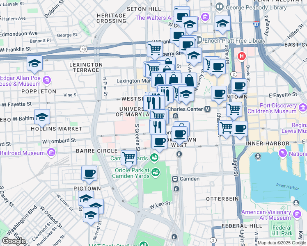Image resolution: width=307 pixels, height=246 pixels.
Task: Open the Railroad Museum purple pin
Action: [x=51, y=152]
